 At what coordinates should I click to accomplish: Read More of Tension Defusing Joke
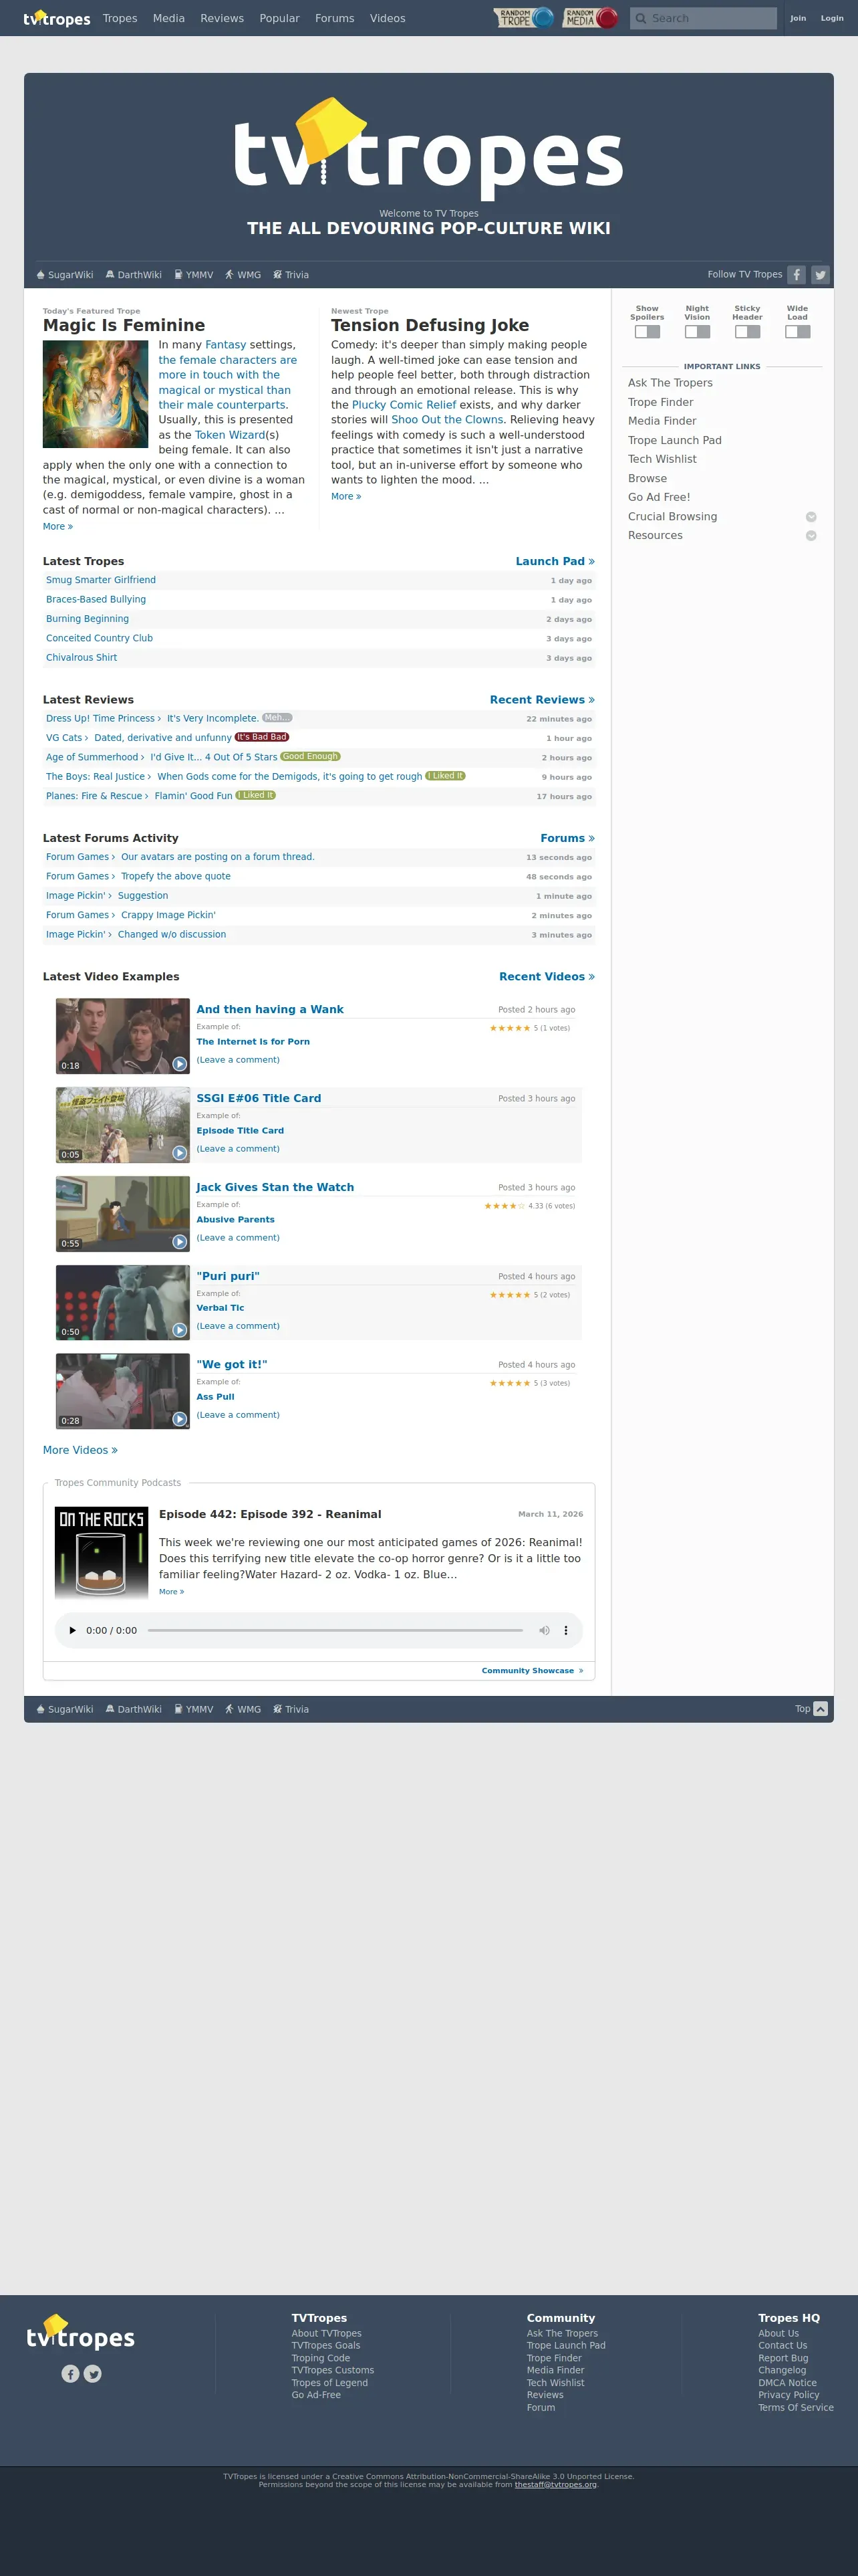(345, 497)
